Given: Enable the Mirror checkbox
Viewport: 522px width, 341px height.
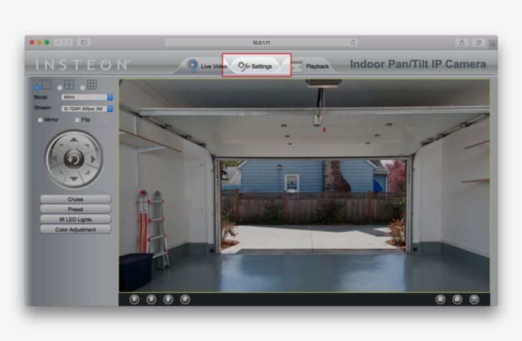Looking at the screenshot, I should pyautogui.click(x=40, y=120).
